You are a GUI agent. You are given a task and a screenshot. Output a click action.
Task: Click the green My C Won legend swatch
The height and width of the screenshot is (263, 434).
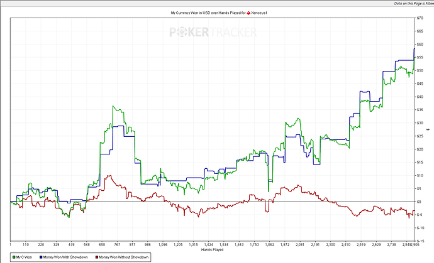(x=15, y=257)
